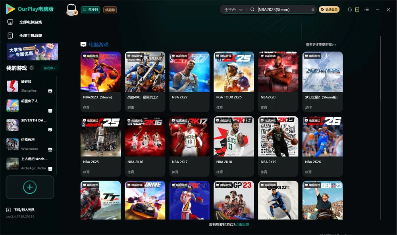Open the FIFA 23 game card
The height and width of the screenshot is (235, 397).
point(278,200)
